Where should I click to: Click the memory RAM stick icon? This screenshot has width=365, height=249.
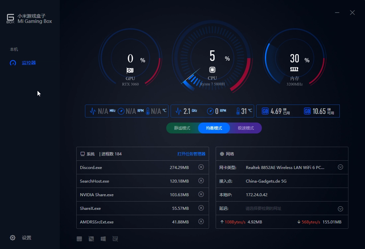point(294,69)
